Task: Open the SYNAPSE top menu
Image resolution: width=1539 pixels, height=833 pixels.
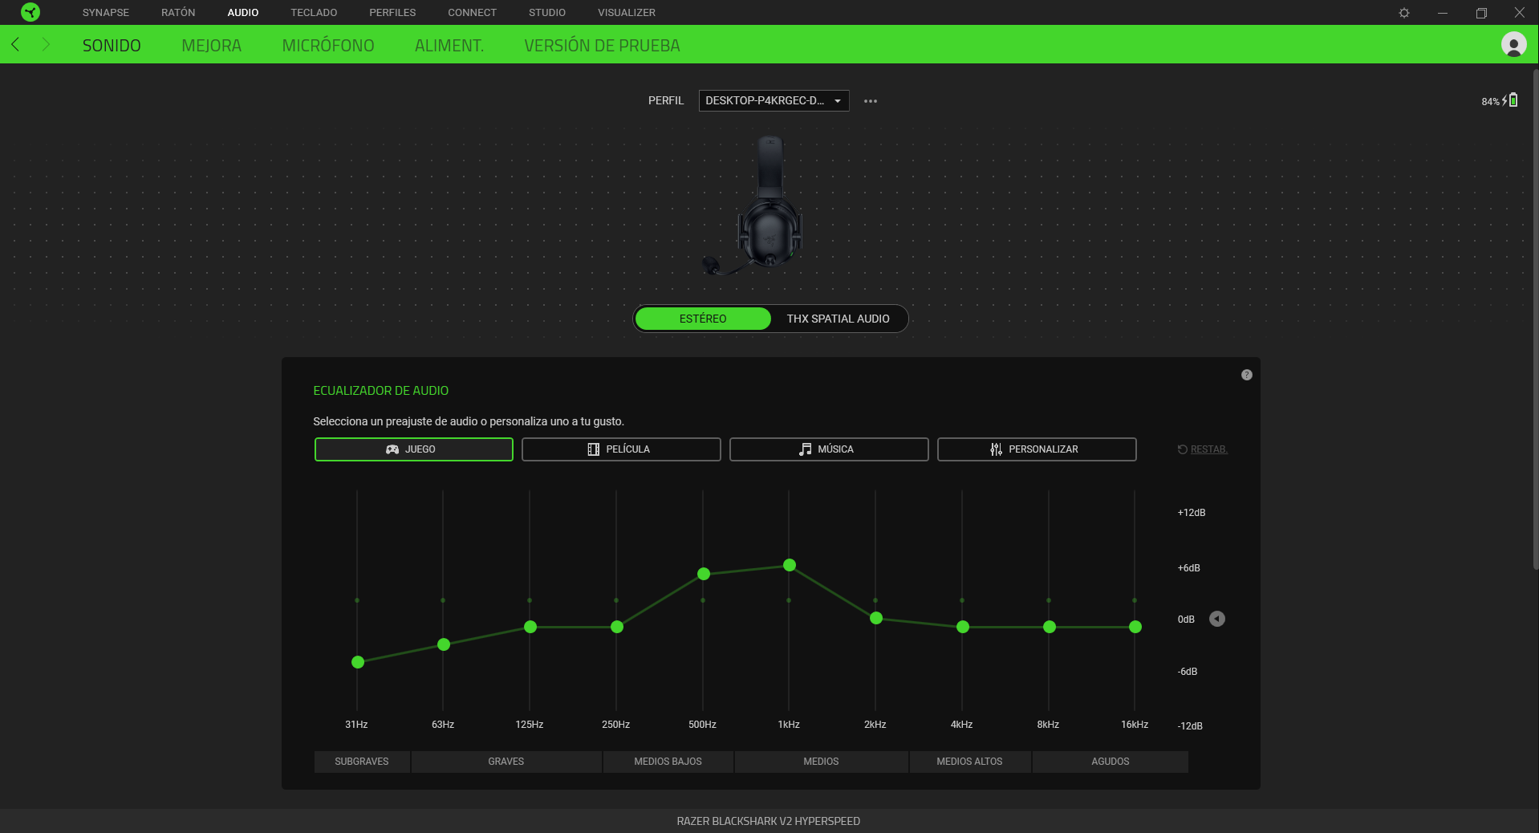Action: point(106,13)
